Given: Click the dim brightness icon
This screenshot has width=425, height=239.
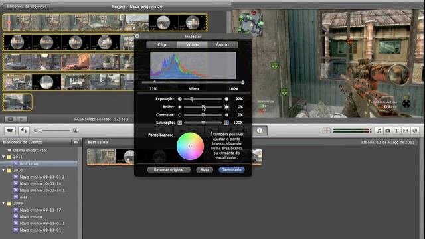Looking at the screenshot, I should pos(179,107).
